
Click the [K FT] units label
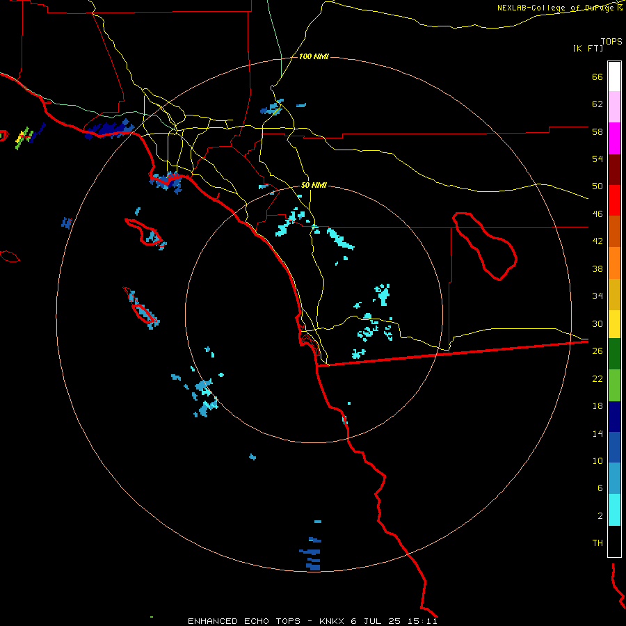(588, 48)
